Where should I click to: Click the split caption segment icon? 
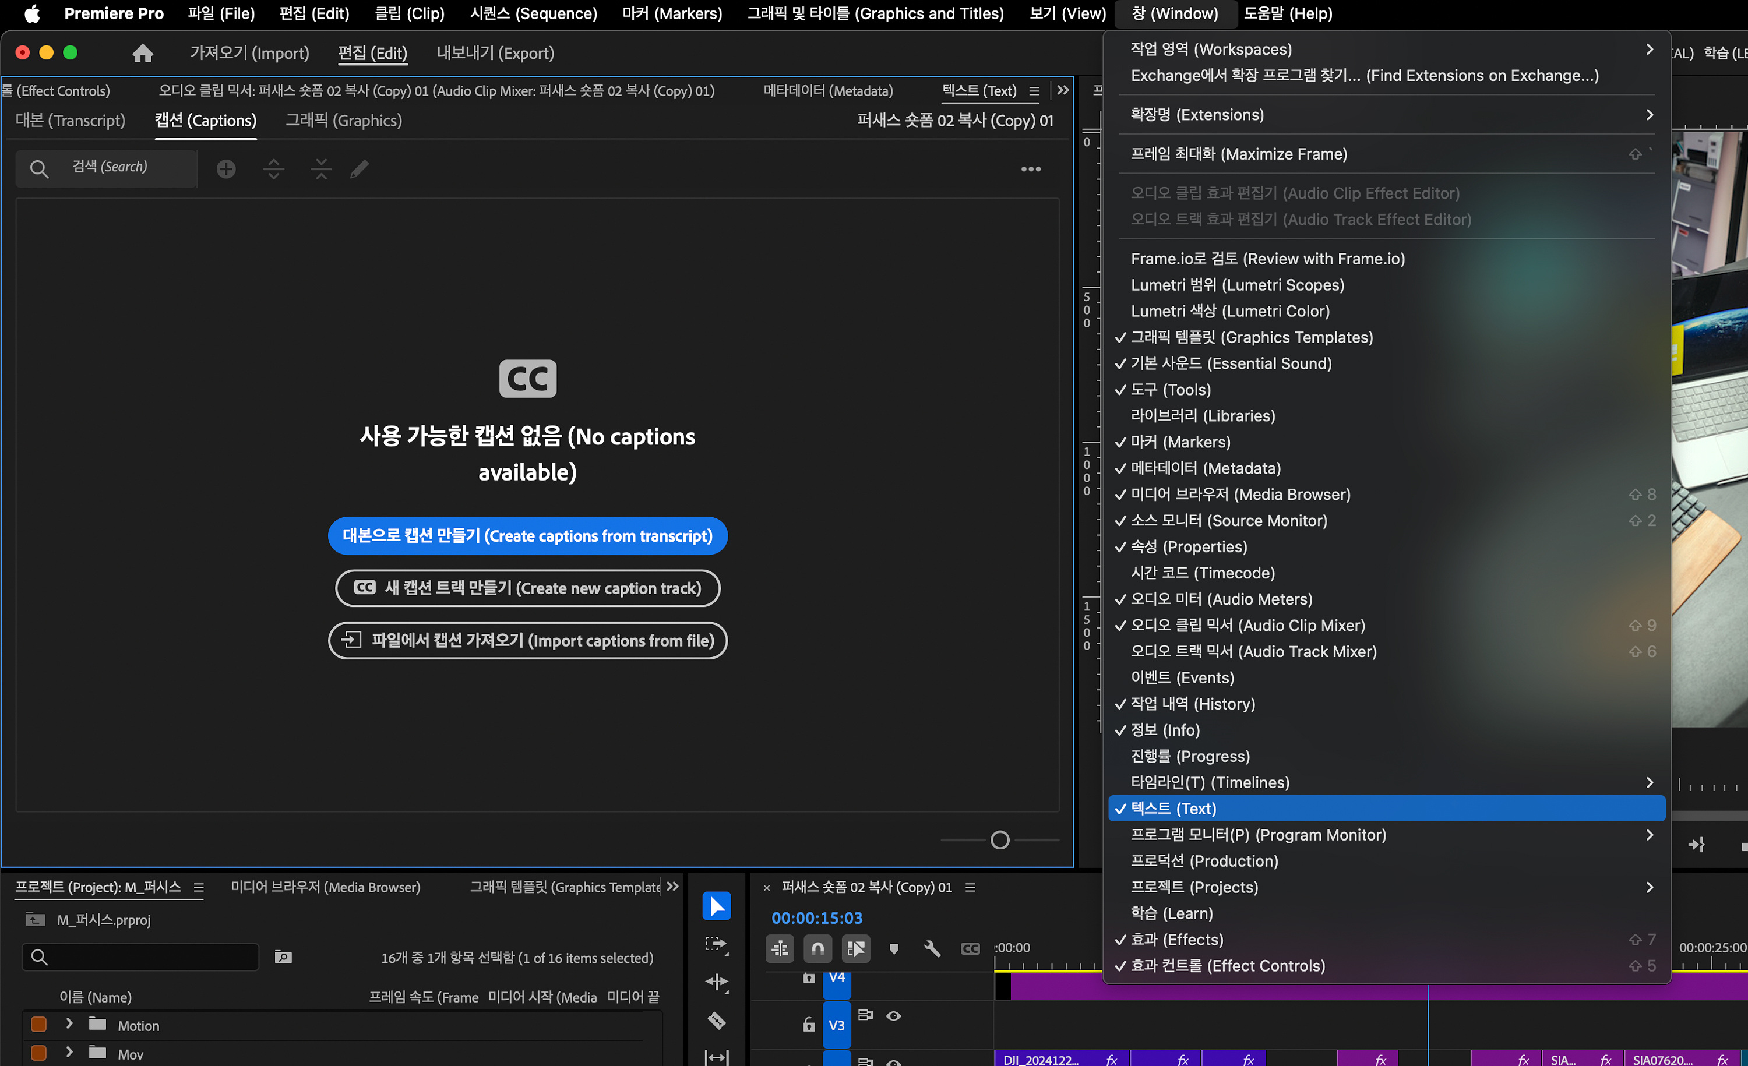click(x=274, y=169)
